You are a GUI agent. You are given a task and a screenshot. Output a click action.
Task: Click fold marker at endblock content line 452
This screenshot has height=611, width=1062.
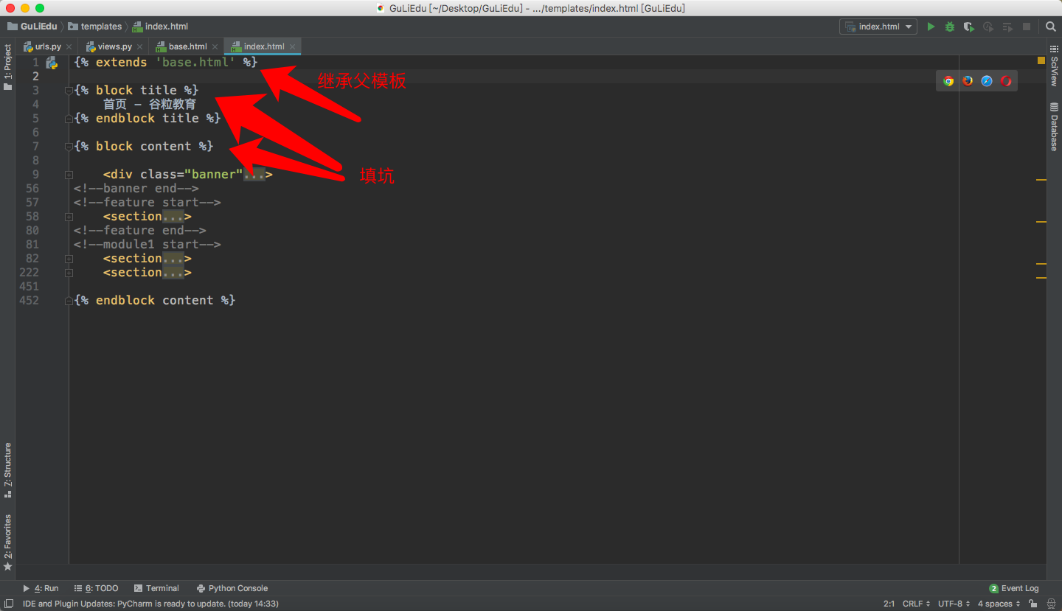[x=69, y=301]
